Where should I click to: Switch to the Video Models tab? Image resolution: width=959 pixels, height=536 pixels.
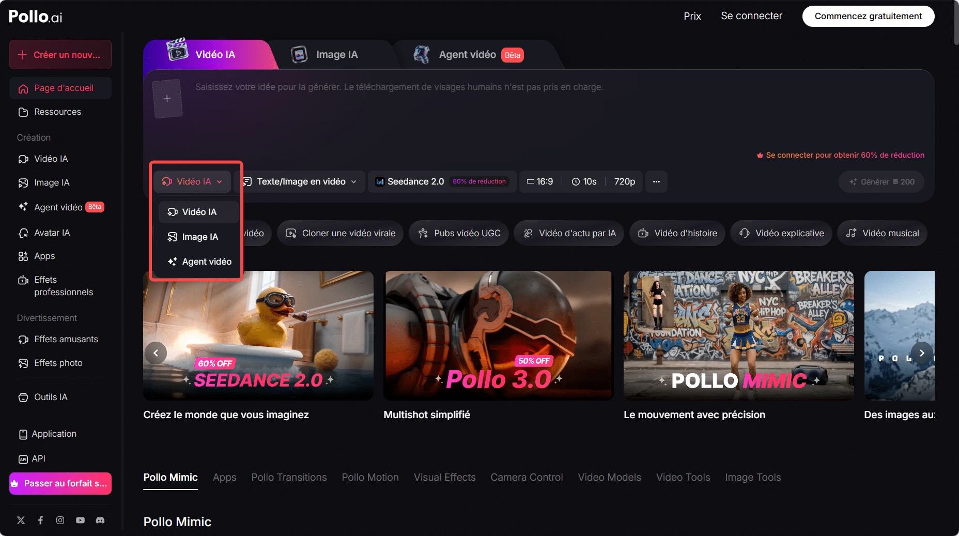[610, 477]
